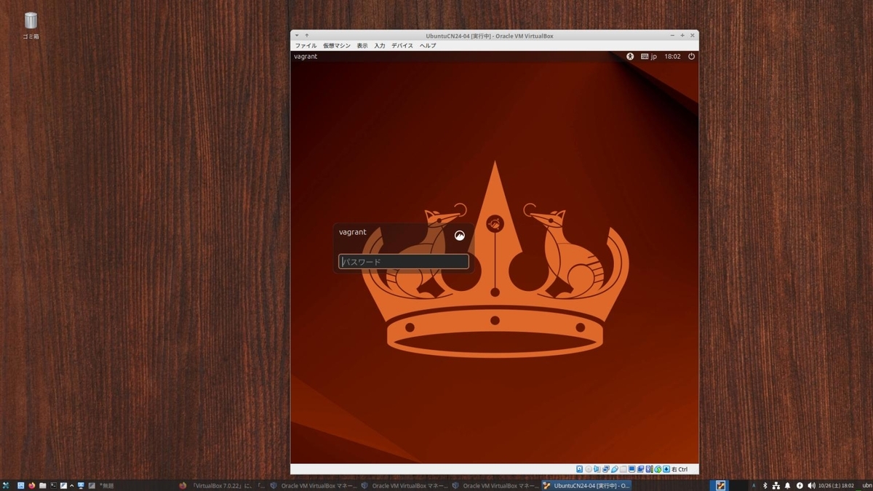The width and height of the screenshot is (873, 491).
Task: Open the power manager tray icon
Action: [x=800, y=485]
